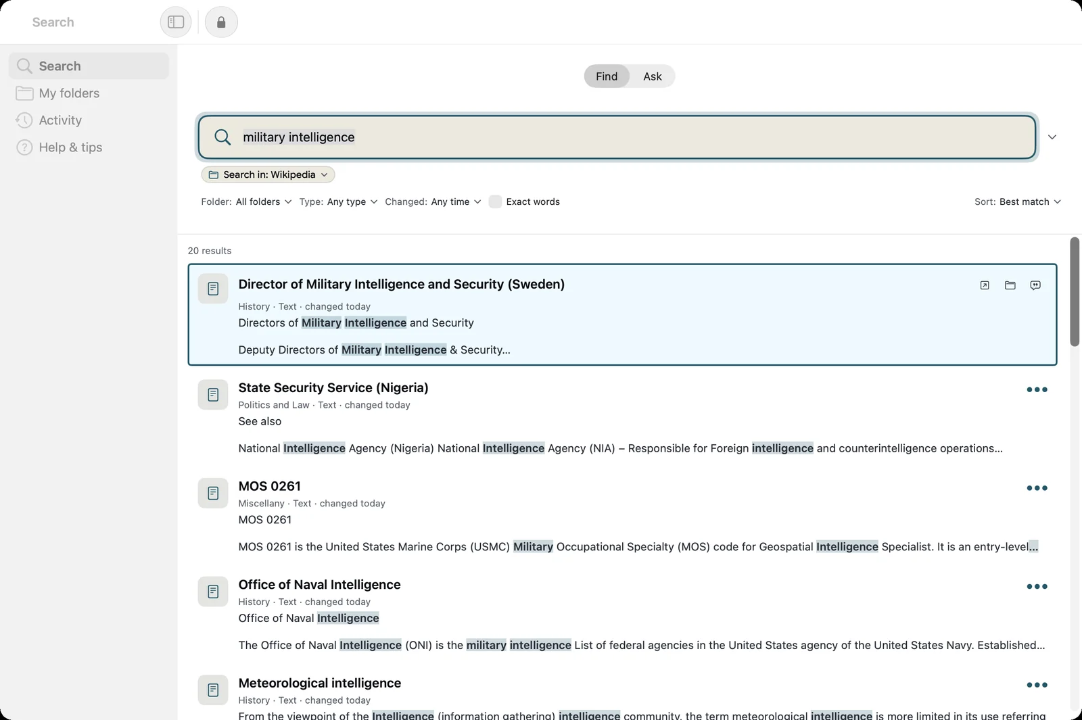Switch to the Find tab
The height and width of the screenshot is (720, 1082).
(x=607, y=76)
